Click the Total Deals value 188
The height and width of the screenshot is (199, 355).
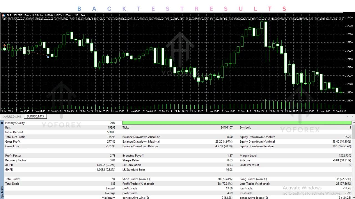[x=113, y=184]
